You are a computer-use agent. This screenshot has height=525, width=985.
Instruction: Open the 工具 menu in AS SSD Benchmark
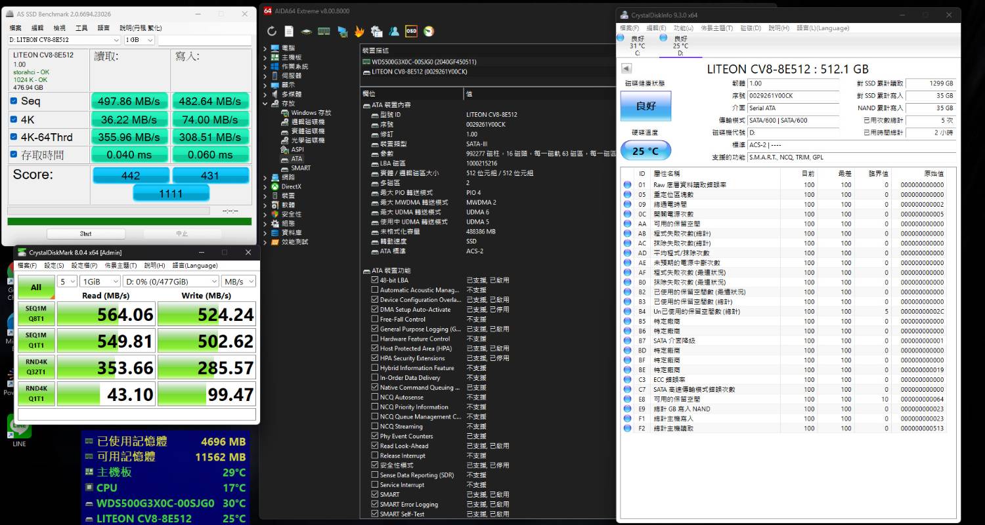(81, 28)
